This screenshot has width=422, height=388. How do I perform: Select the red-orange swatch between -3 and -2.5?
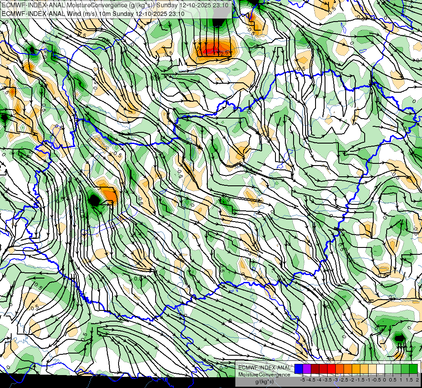coord(340,369)
